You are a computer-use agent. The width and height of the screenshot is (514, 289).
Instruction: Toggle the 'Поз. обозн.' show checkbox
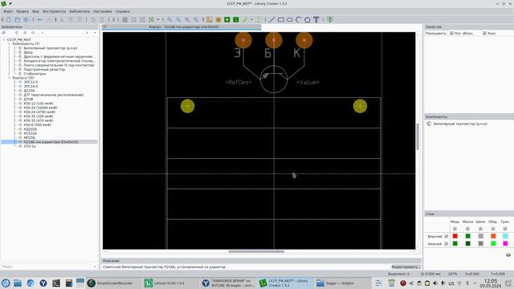pyautogui.click(x=451, y=34)
